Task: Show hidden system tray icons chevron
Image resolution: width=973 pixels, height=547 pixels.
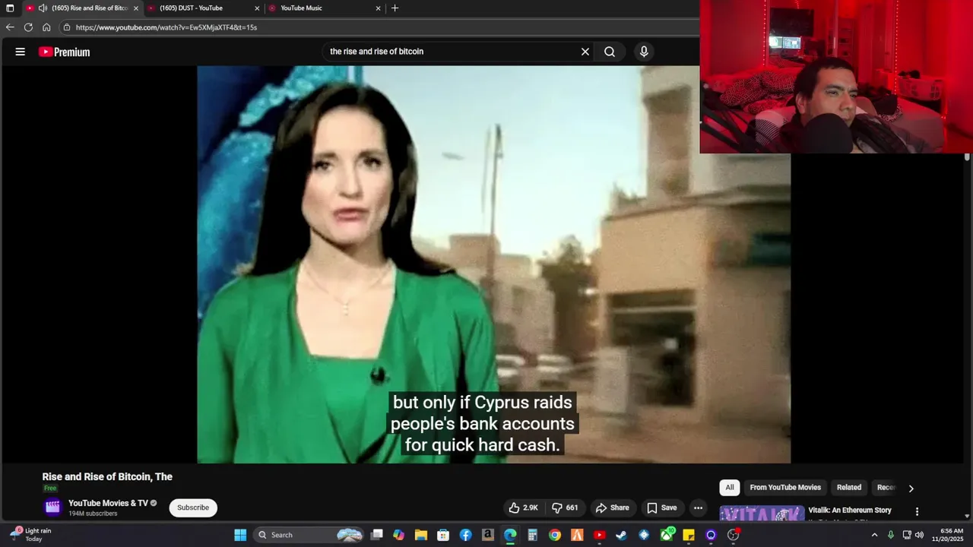Action: (874, 535)
